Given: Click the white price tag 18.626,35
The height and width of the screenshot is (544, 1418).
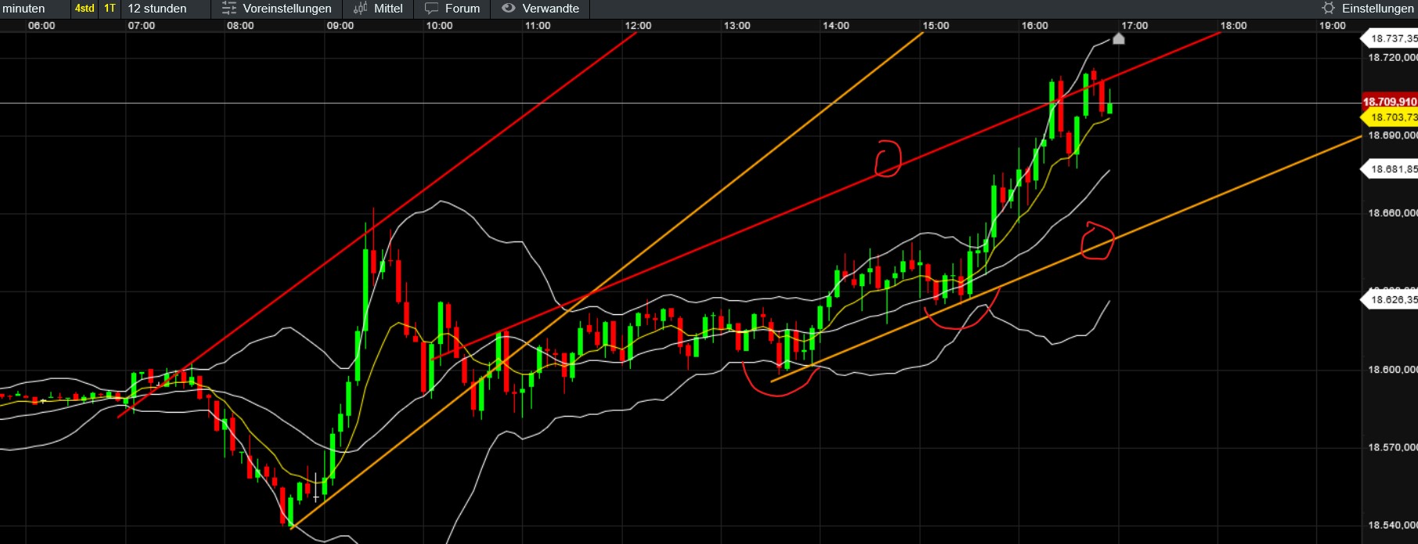Looking at the screenshot, I should 1391,299.
